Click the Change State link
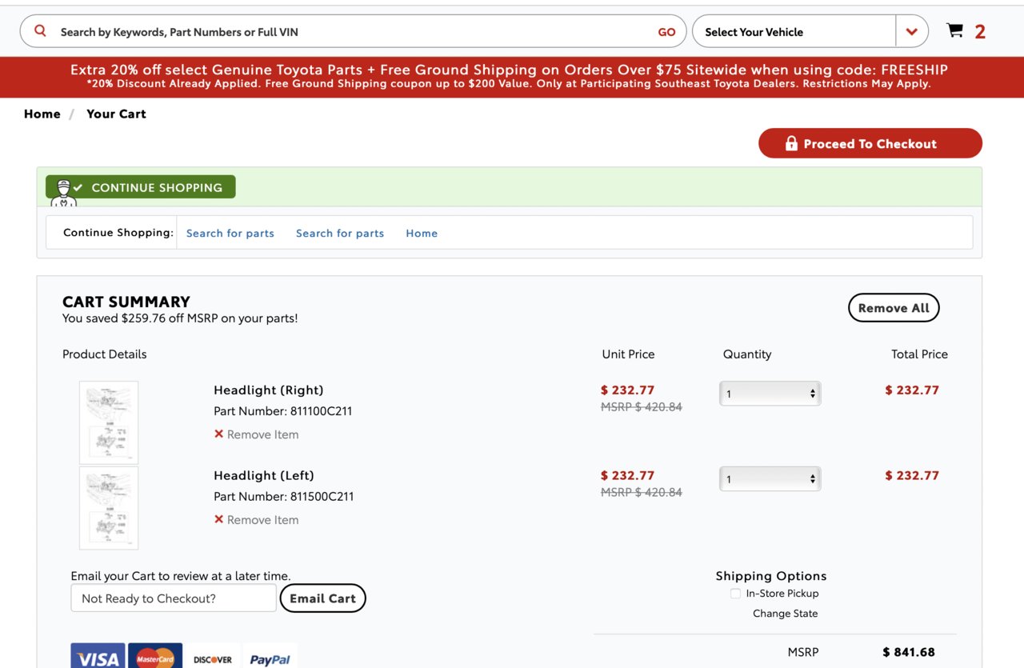Screen dimensions: 1024x668 [x=785, y=614]
